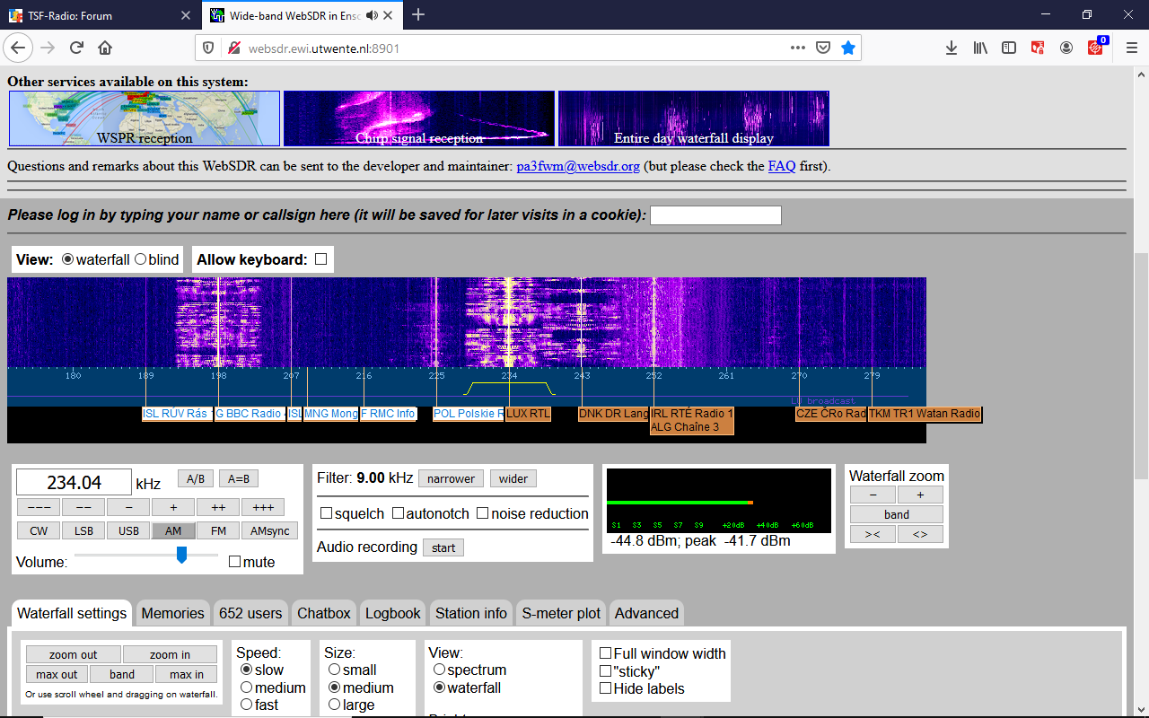1149x718 pixels.
Task: Close the TSF-Radio Forum tab
Action: [186, 15]
